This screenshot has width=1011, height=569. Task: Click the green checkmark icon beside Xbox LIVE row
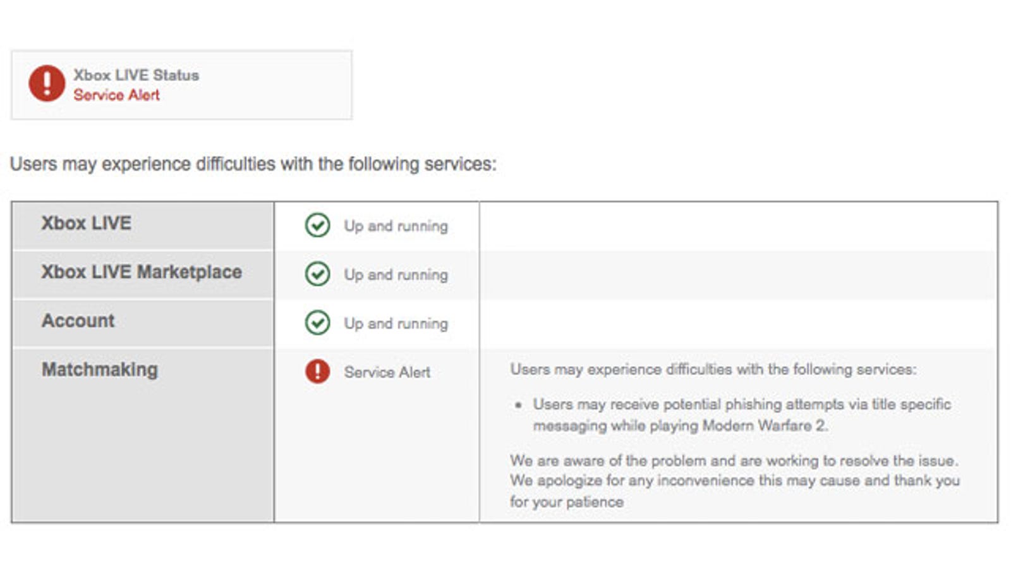317,225
